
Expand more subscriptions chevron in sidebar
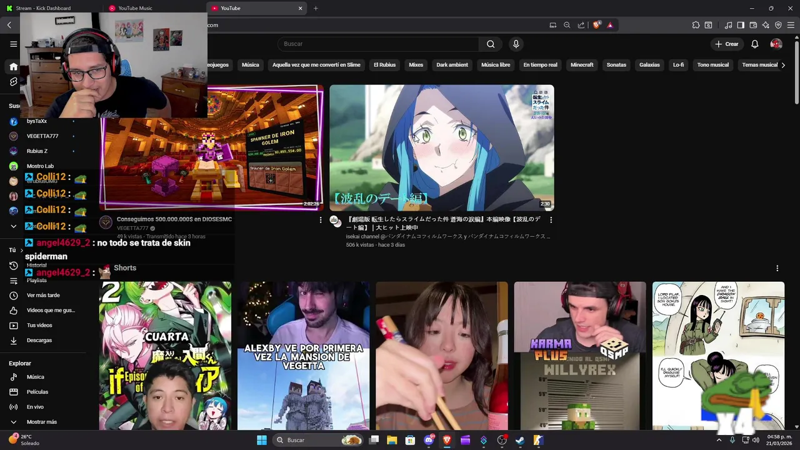click(13, 226)
